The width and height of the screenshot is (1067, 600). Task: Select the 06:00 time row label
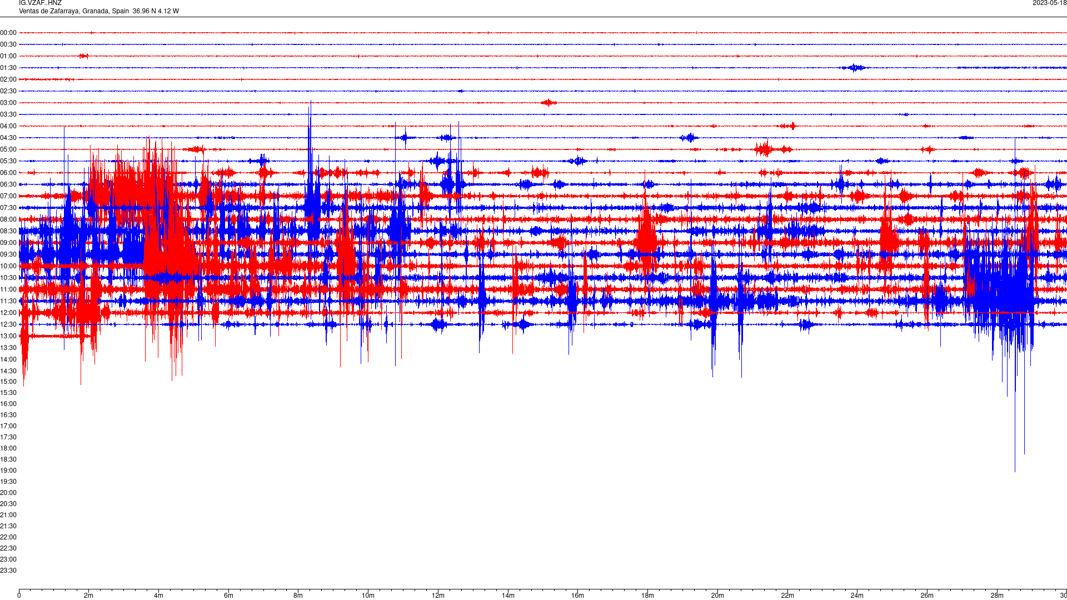pyautogui.click(x=8, y=173)
